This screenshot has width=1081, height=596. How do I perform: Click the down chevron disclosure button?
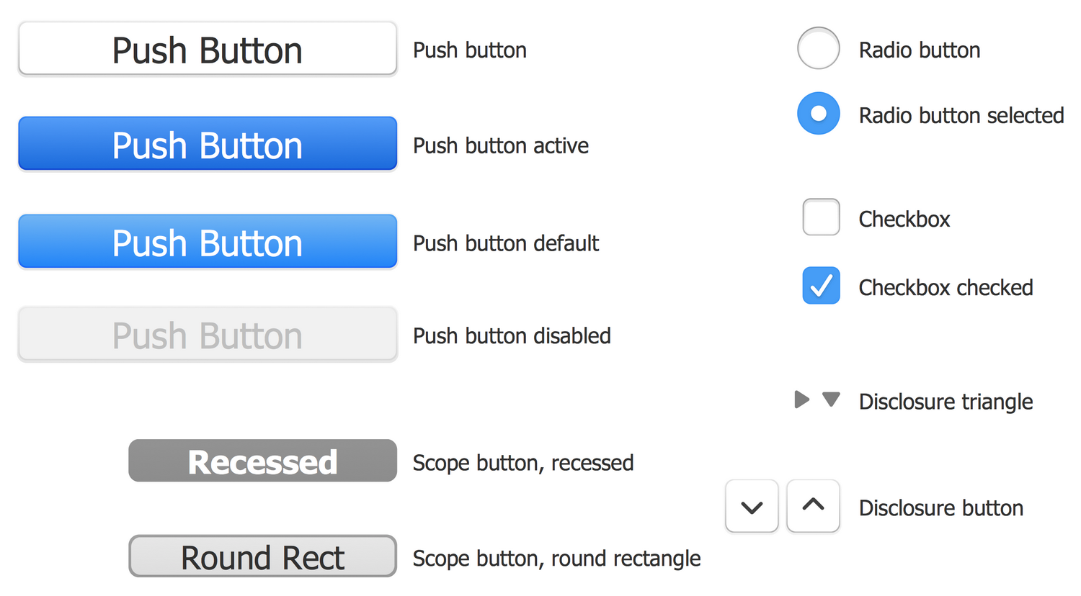click(x=752, y=507)
